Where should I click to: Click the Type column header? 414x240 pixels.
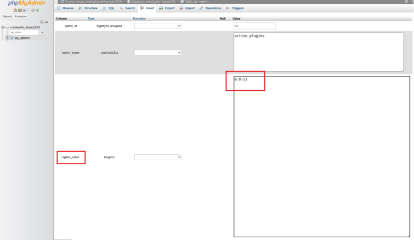click(91, 18)
